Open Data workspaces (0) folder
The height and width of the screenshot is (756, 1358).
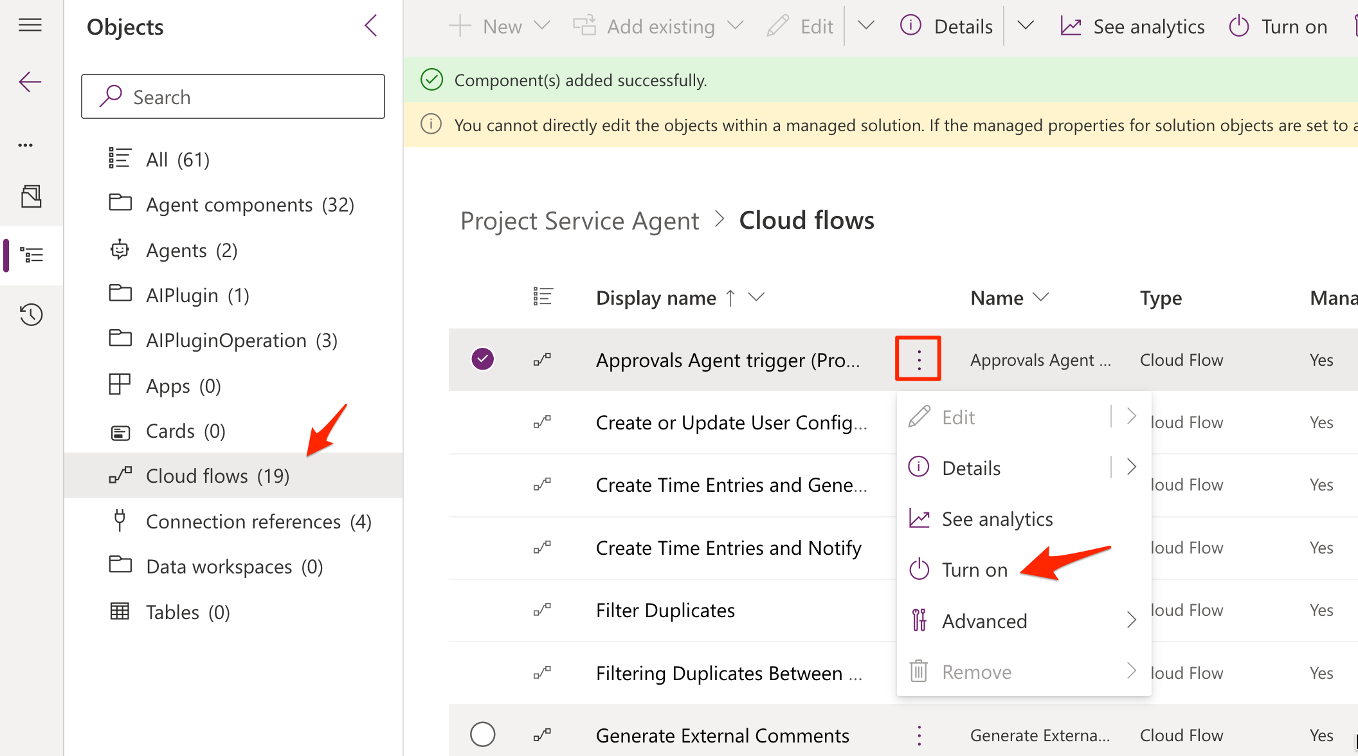[x=233, y=566]
